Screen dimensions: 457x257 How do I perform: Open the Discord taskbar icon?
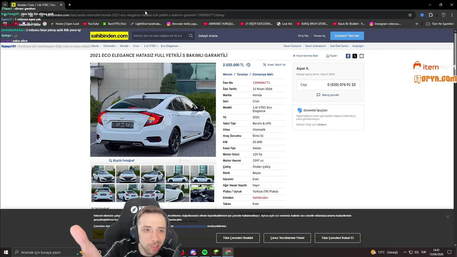click(193, 252)
